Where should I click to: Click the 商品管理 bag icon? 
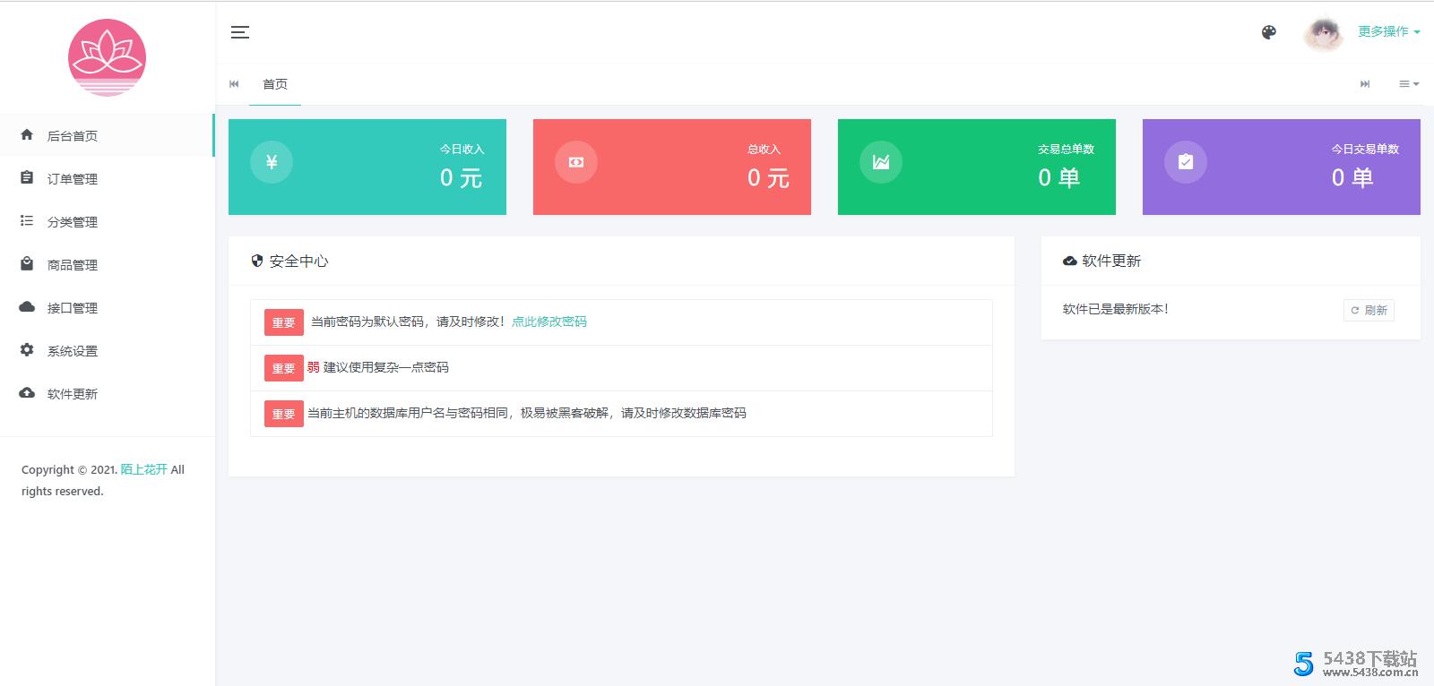(x=27, y=264)
